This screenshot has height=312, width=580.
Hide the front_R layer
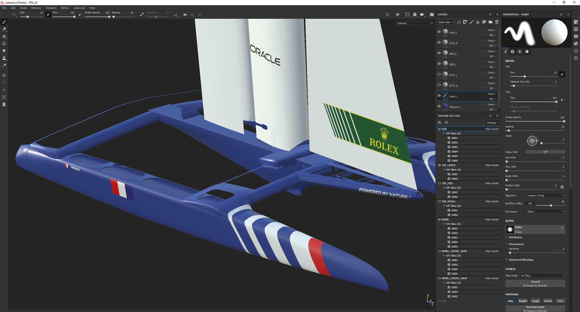pyautogui.click(x=439, y=42)
